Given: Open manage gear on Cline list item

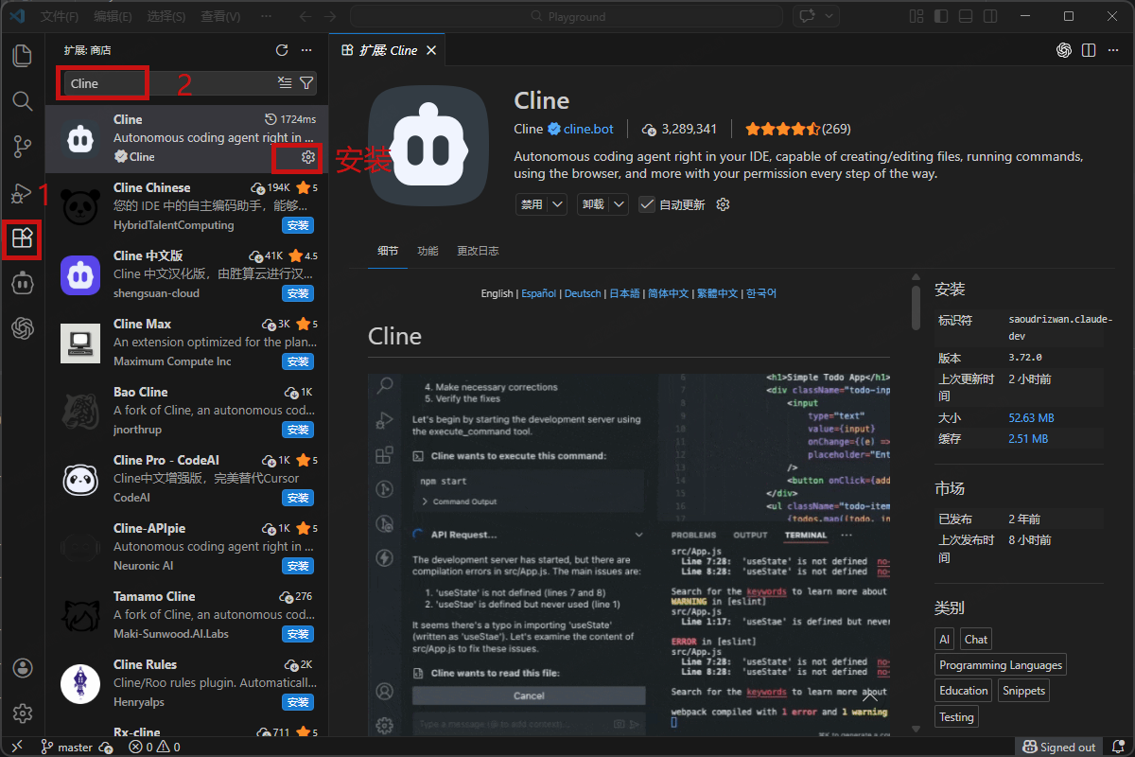Looking at the screenshot, I should pyautogui.click(x=307, y=157).
